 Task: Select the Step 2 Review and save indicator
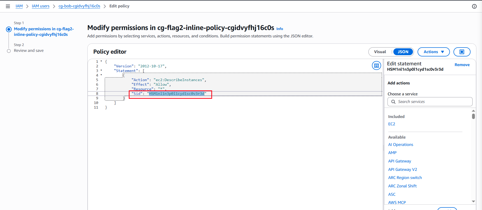[x=9, y=51]
